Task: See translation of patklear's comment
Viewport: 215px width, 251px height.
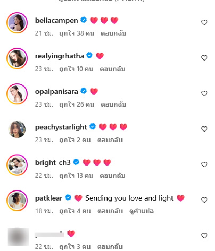Action: coord(142,211)
